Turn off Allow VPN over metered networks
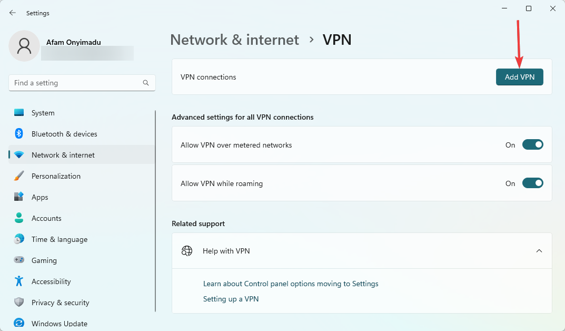Image resolution: width=565 pixels, height=331 pixels. coord(532,145)
